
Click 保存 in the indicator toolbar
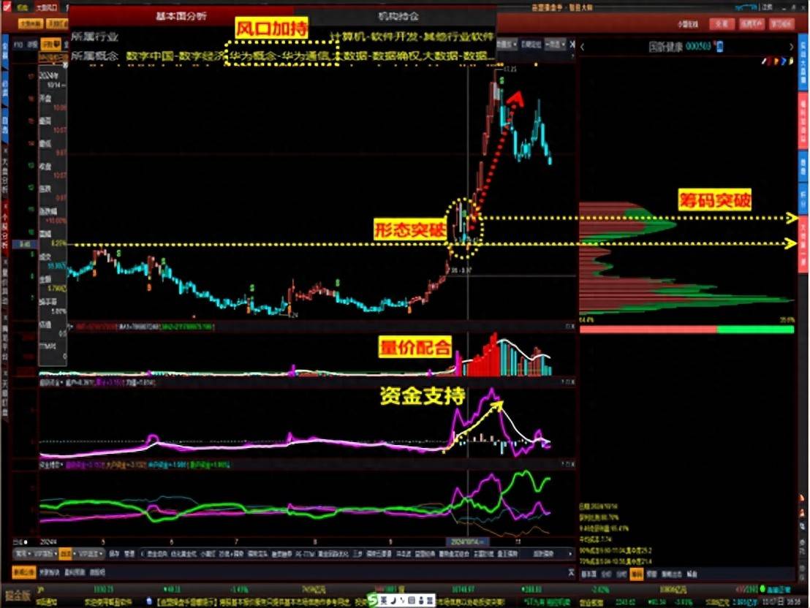[114, 554]
